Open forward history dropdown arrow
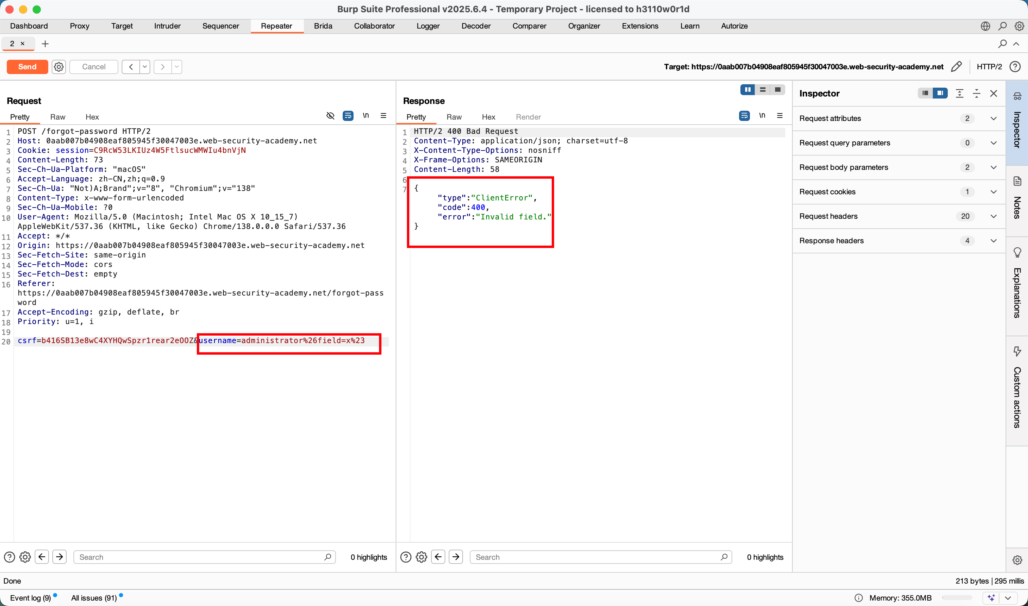The image size is (1028, 606). 177,67
